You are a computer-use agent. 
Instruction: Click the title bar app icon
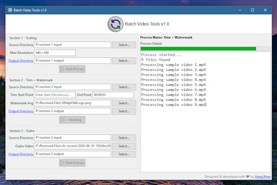pyautogui.click(x=10, y=10)
